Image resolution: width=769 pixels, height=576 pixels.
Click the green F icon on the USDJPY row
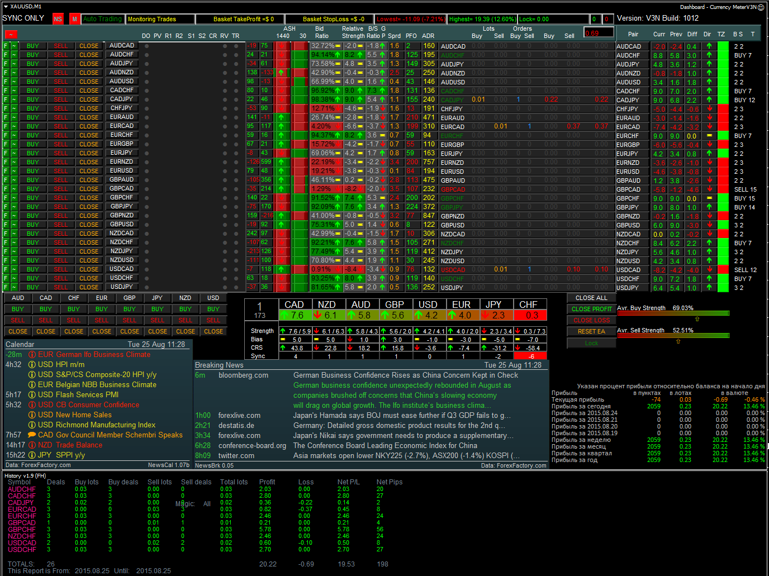6,288
